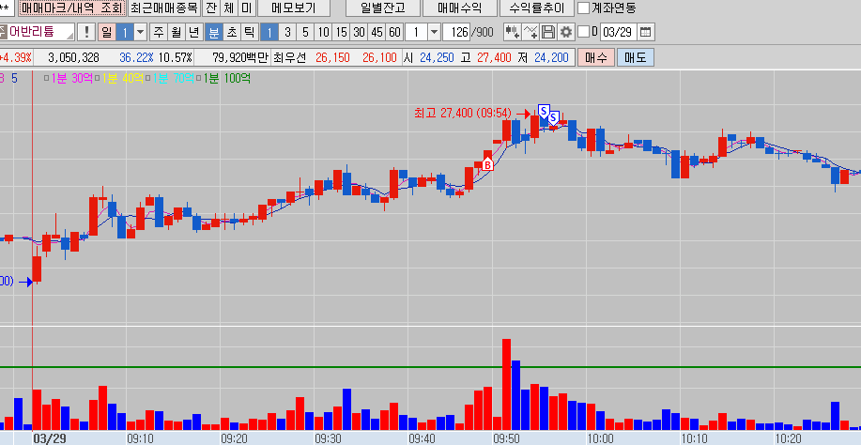Click the 매수 buy button

click(595, 57)
